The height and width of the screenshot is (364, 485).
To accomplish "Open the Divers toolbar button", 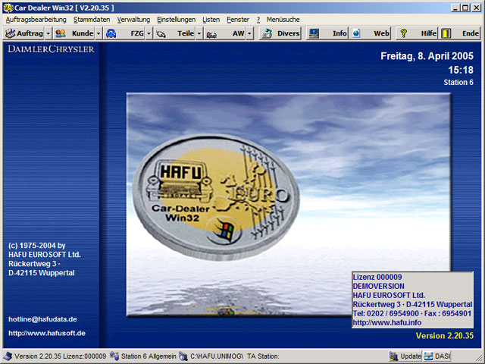I will 280,33.
